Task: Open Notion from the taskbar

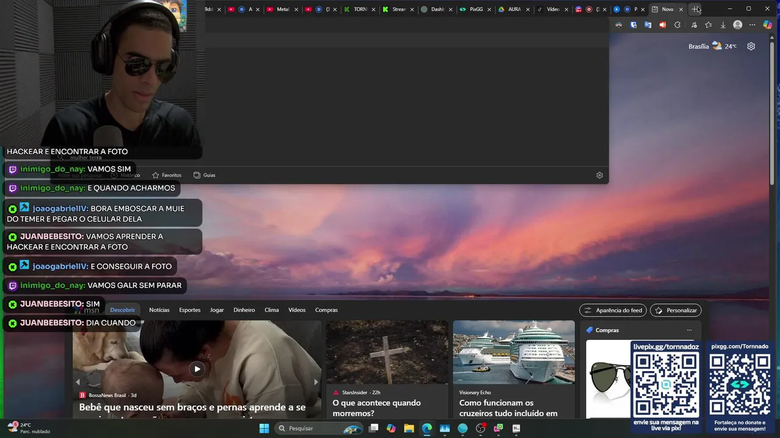Action: pyautogui.click(x=516, y=428)
